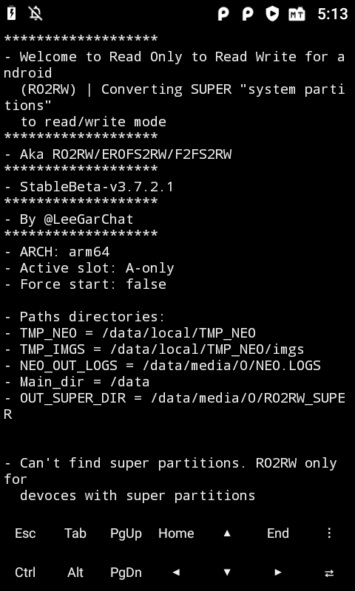Image resolution: width=355 pixels, height=591 pixels.
Task: Tap the down arrow key
Action: 227,573
